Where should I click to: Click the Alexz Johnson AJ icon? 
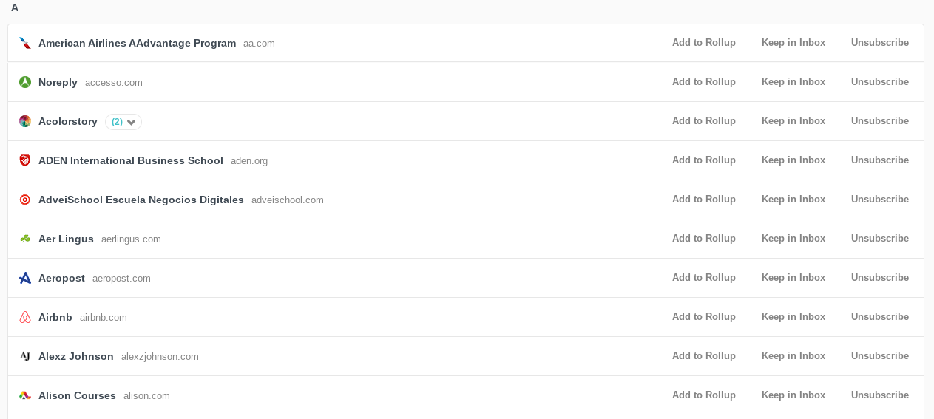point(25,356)
